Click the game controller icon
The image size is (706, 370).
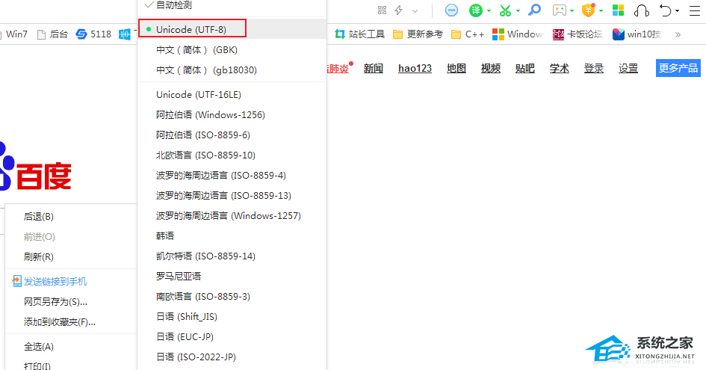coord(560,10)
